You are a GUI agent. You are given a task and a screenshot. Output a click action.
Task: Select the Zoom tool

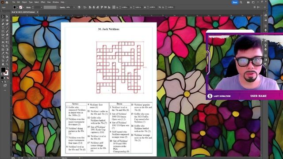tap(7, 64)
